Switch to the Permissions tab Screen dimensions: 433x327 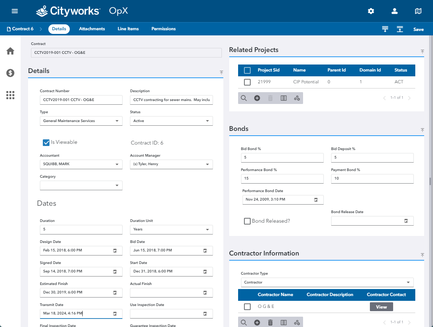click(164, 29)
